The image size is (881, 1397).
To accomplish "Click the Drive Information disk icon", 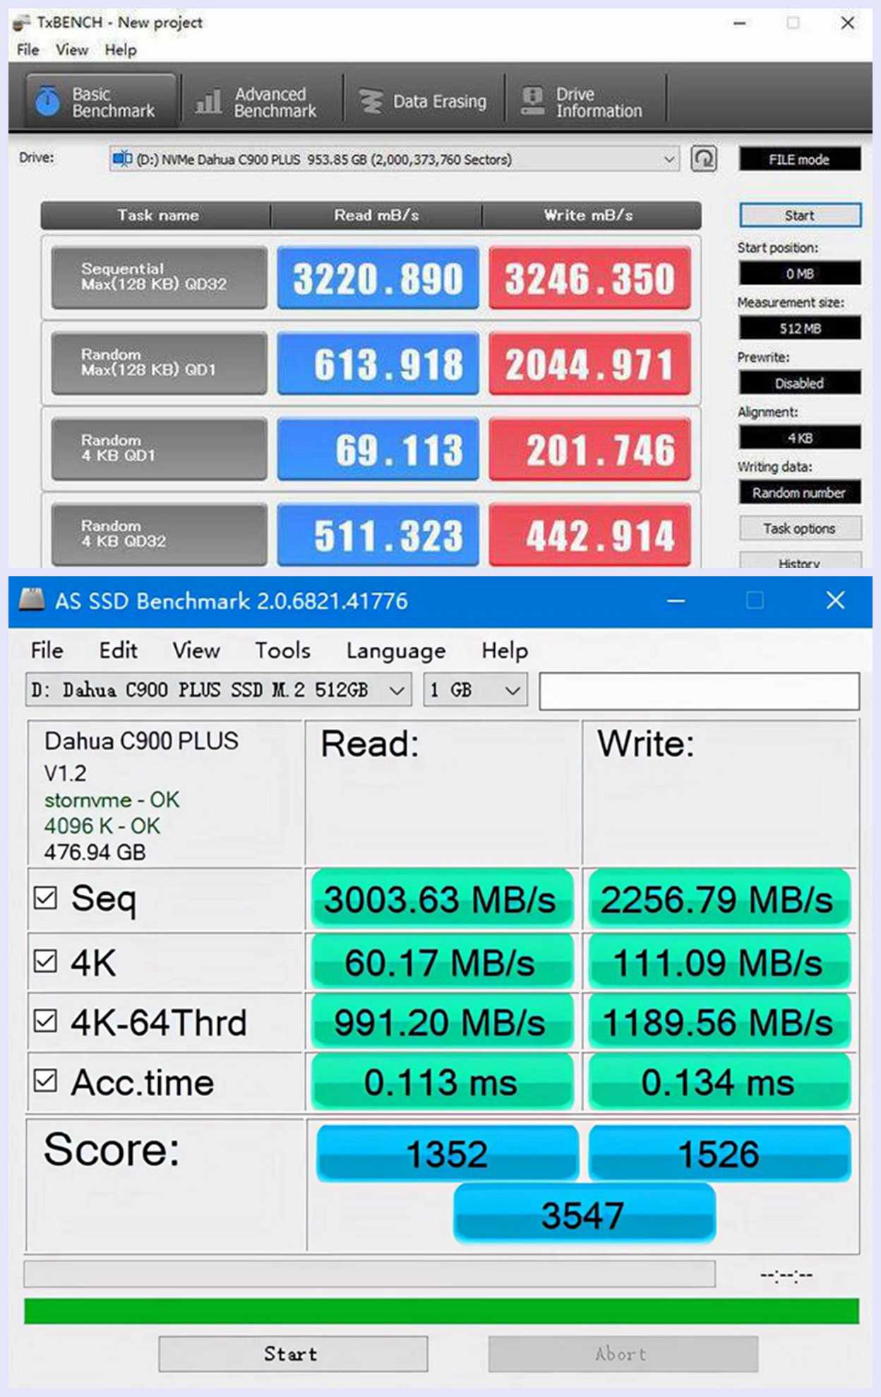I will click(x=533, y=102).
